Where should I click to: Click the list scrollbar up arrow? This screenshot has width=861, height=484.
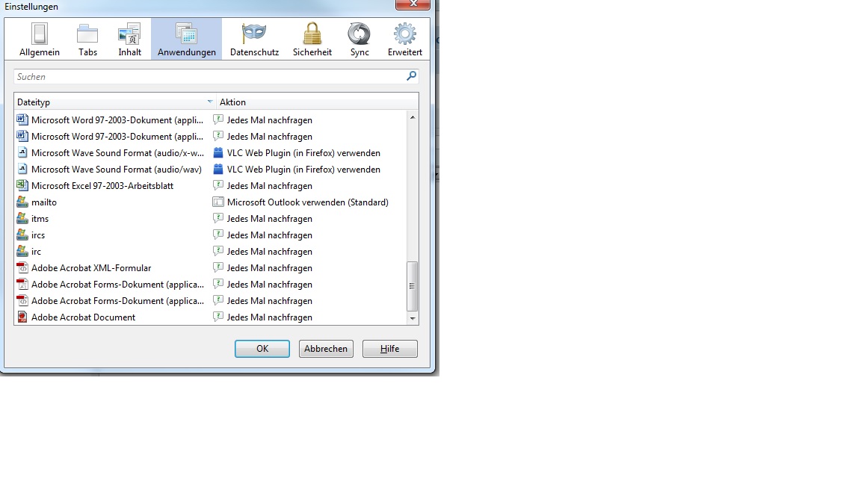(413, 117)
